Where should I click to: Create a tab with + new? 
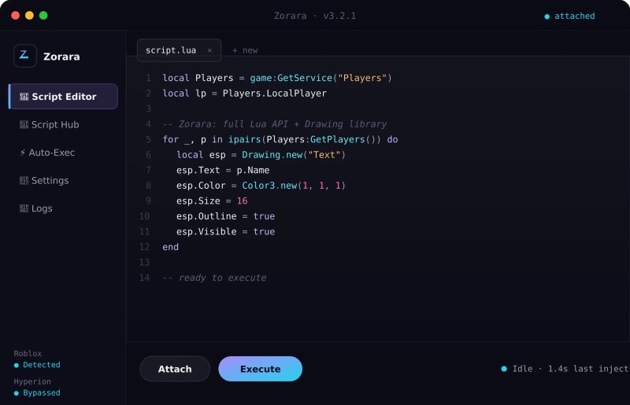[x=245, y=50]
